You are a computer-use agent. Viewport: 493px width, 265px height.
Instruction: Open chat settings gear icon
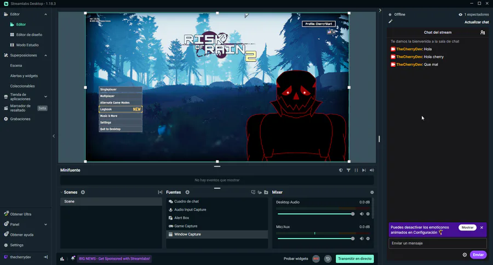[x=465, y=255]
